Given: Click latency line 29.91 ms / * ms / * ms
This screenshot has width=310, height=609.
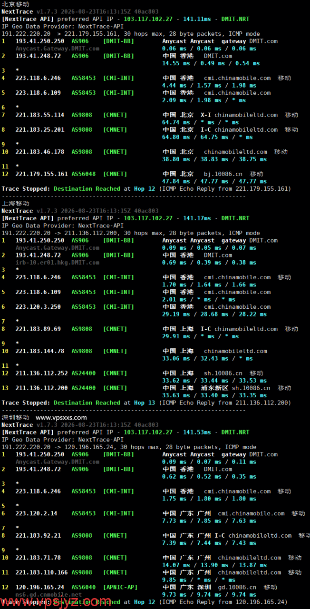Looking at the screenshot, I should pos(201,336).
